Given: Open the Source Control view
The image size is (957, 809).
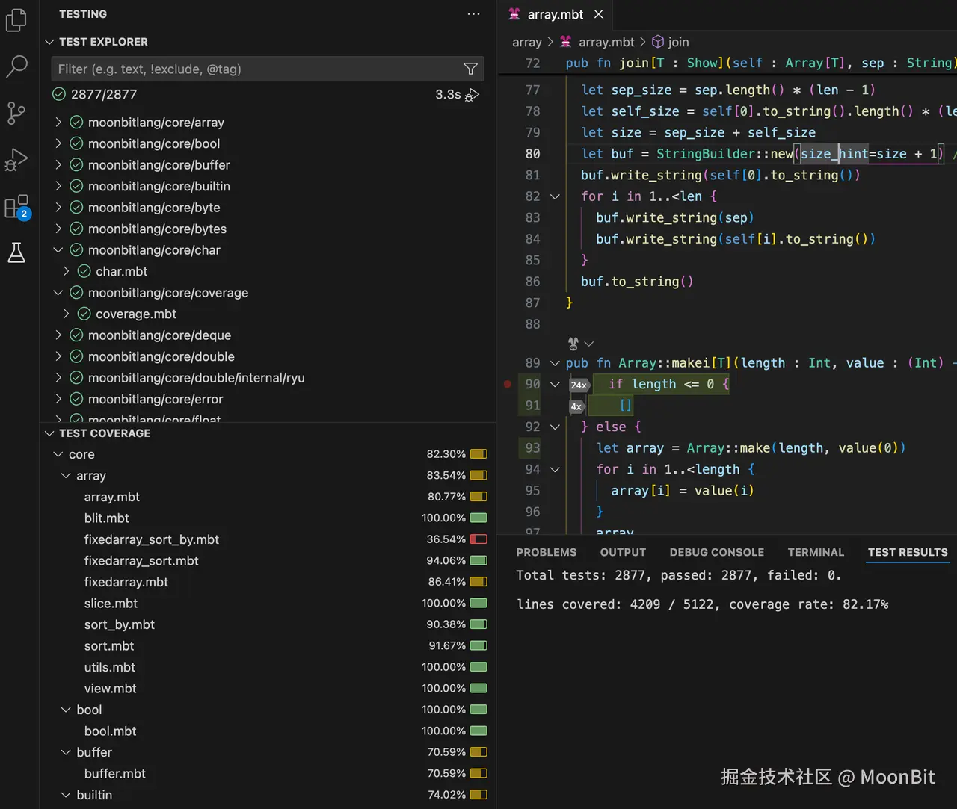Looking at the screenshot, I should coord(16,113).
